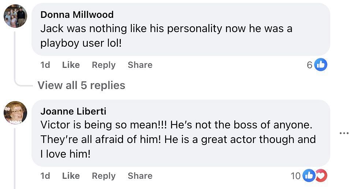Image resolution: width=361 pixels, height=189 pixels.
Task: Click the Donna Millwood name link
Action: click(x=77, y=15)
